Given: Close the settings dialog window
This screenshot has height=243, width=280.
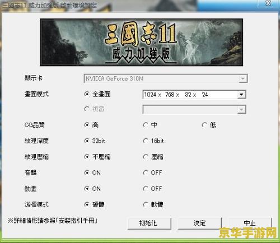Looking at the screenshot, I should click(x=268, y=3).
